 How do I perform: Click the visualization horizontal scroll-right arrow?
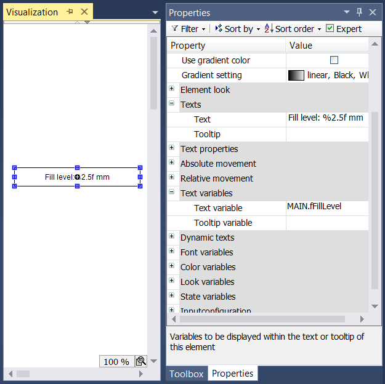click(141, 374)
